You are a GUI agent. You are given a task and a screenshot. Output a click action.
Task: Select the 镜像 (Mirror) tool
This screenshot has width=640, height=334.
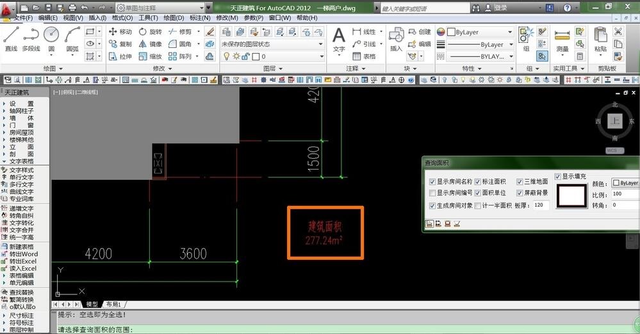click(150, 44)
